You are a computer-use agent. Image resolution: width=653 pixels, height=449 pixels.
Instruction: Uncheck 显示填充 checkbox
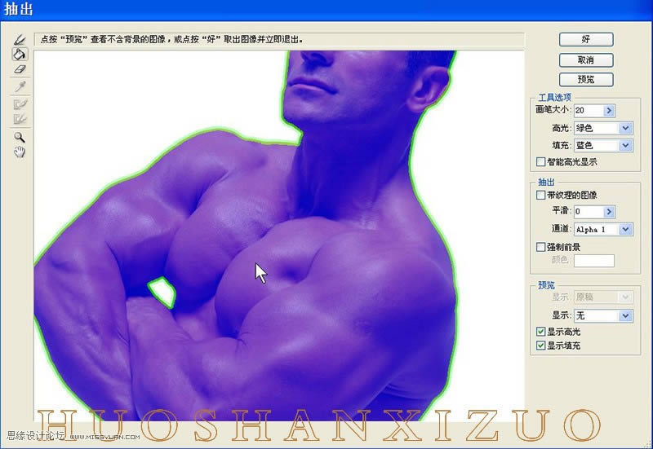(x=540, y=346)
